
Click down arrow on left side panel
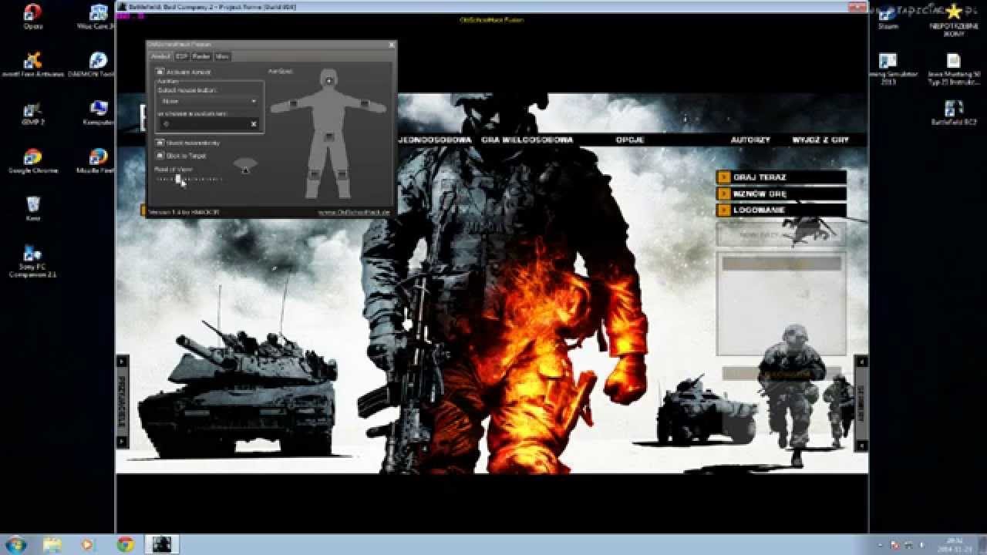tap(122, 441)
